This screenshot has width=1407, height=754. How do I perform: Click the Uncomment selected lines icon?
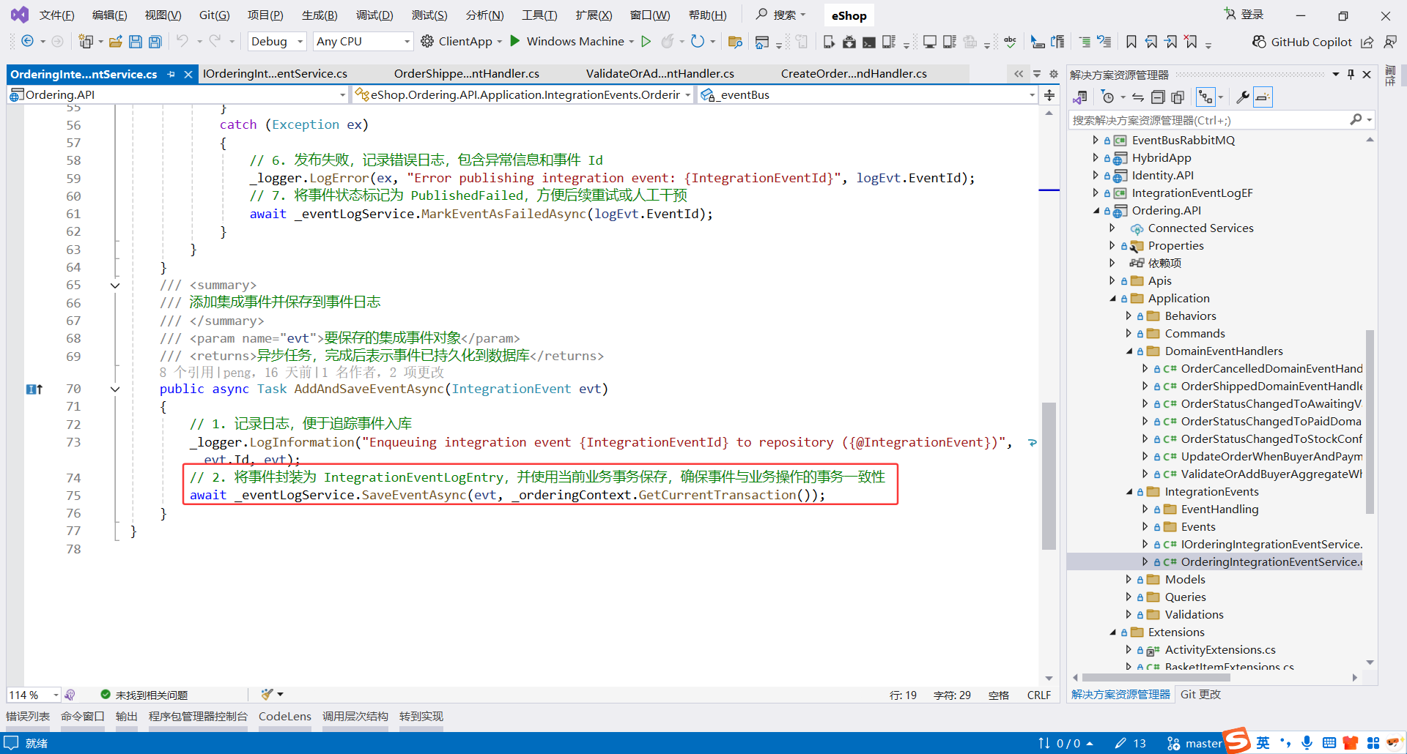1104,42
